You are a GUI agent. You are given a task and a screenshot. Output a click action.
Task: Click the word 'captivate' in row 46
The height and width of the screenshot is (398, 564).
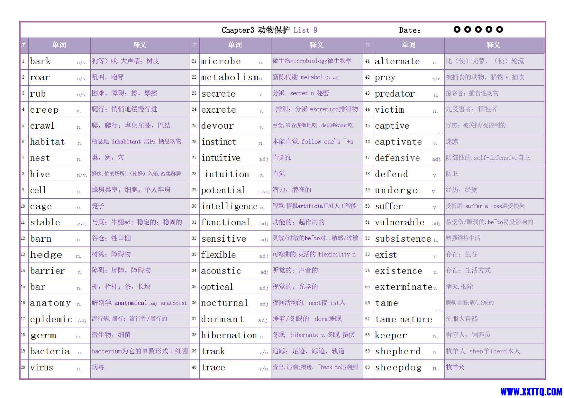[398, 142]
